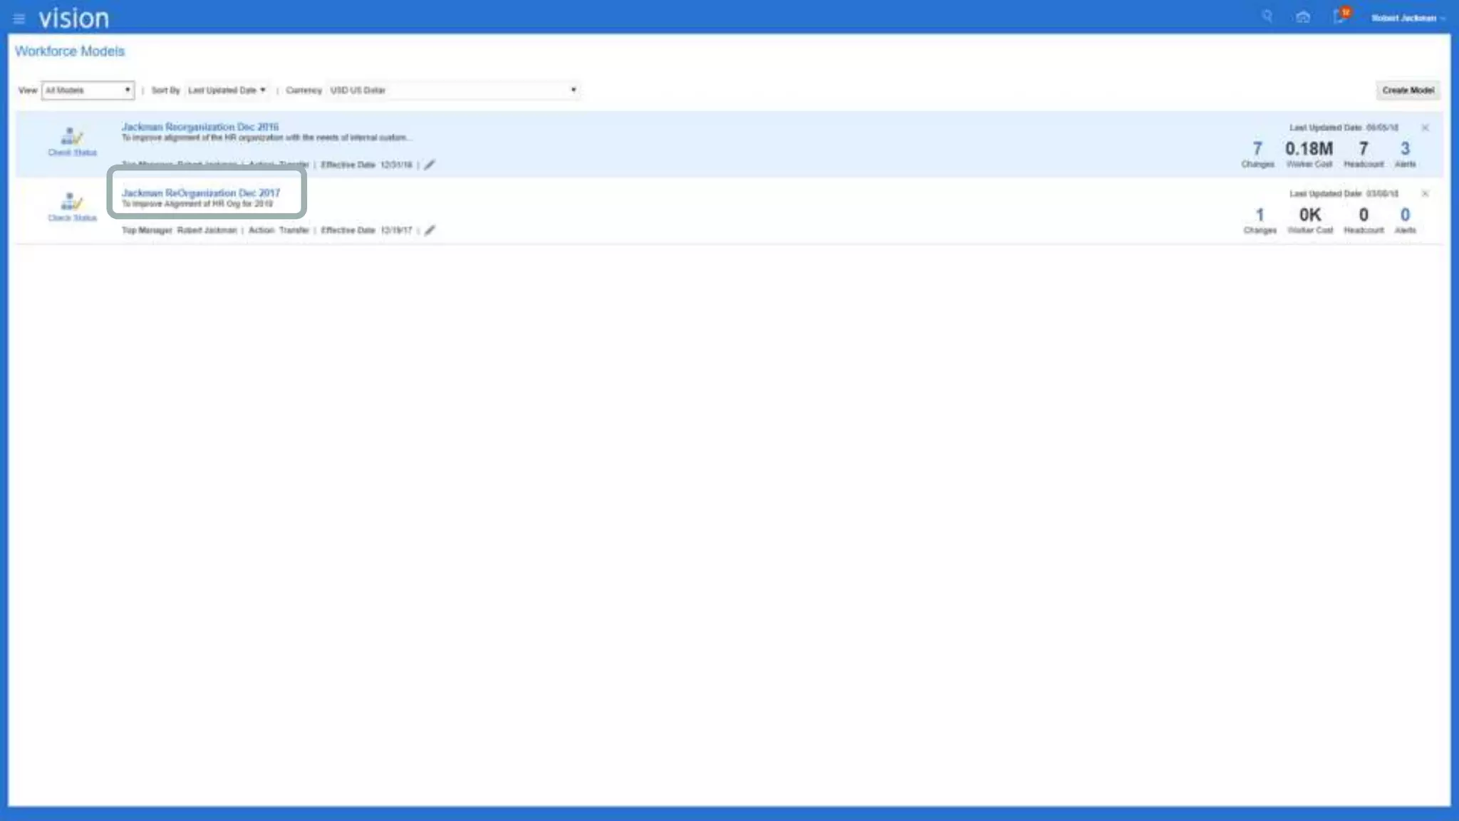Click Check Status icon for Dec 2016 model
The width and height of the screenshot is (1459, 821).
pos(72,141)
